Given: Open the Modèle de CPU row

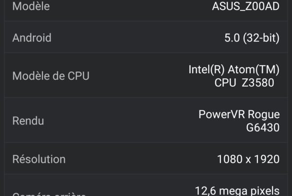Looking at the screenshot, I should pos(146,75).
